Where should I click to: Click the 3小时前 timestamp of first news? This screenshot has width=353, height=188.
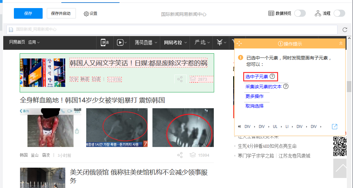click(115, 79)
